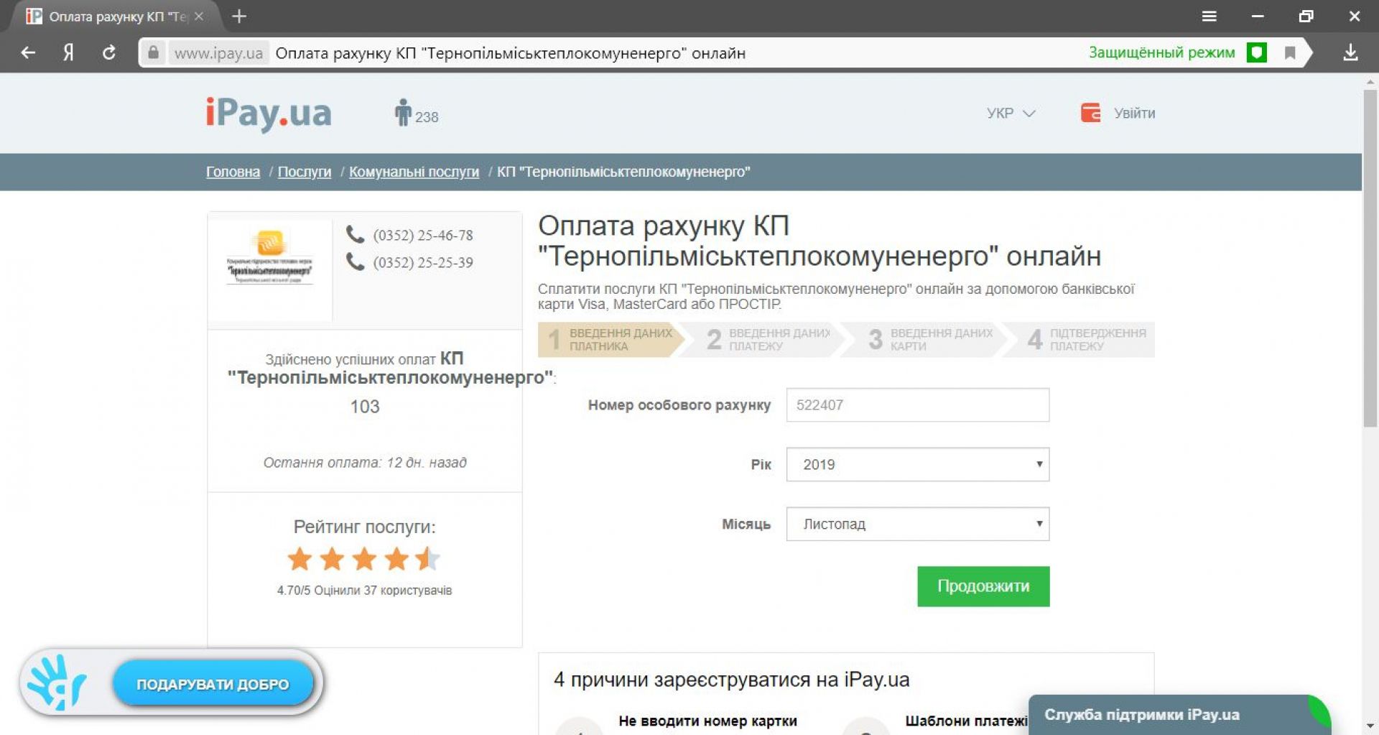1379x735 pixels.
Task: Open a new browser tab
Action: click(239, 16)
